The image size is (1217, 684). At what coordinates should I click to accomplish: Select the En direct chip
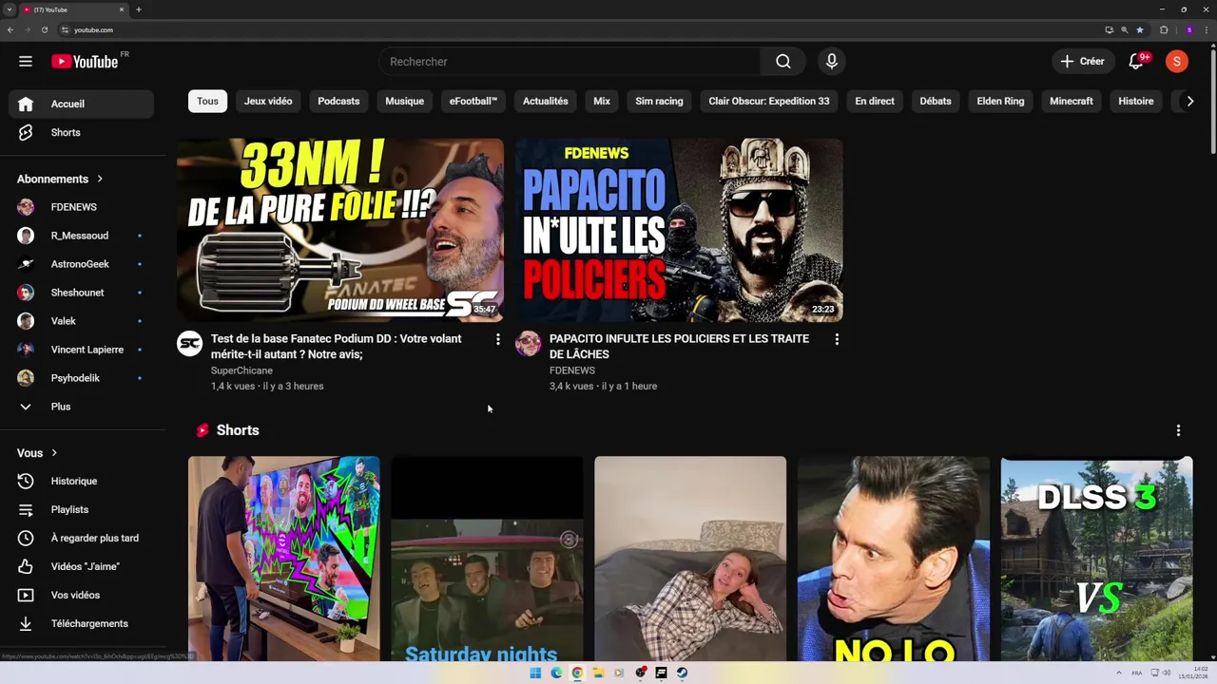tap(875, 101)
